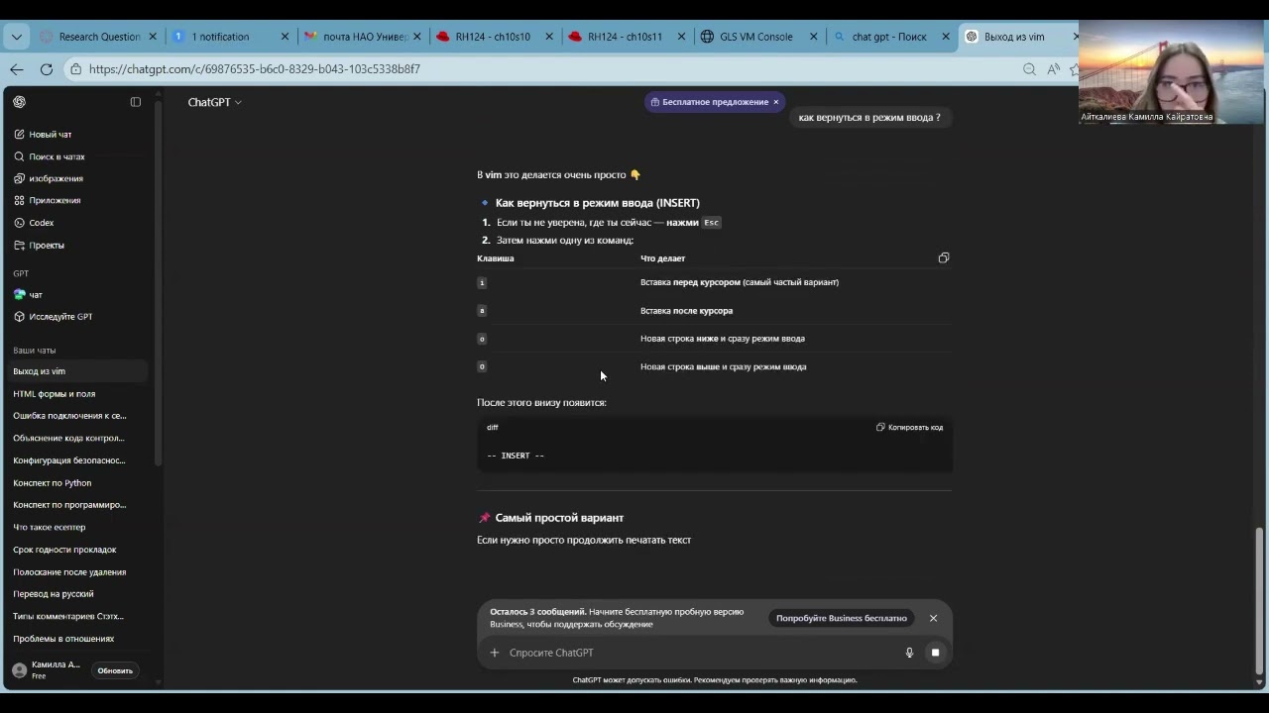Open the Полоскание после удаления chat
This screenshot has height=713, width=1269.
click(x=77, y=571)
